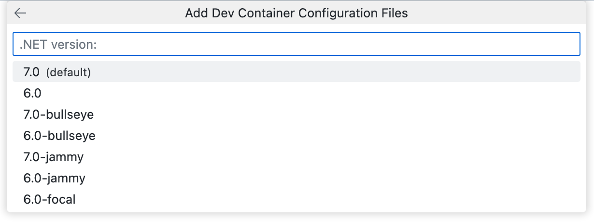The width and height of the screenshot is (594, 222).
Task: Choose the last list entry, 6.0-focal
Action: pos(49,199)
